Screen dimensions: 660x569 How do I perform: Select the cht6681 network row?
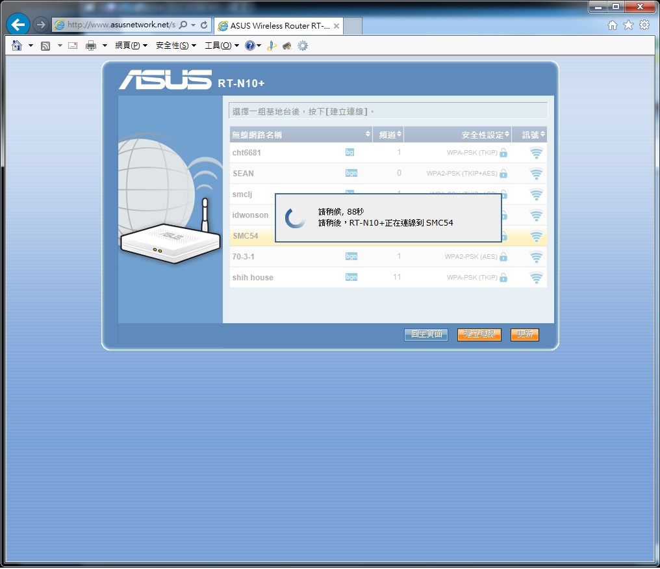[x=388, y=153]
